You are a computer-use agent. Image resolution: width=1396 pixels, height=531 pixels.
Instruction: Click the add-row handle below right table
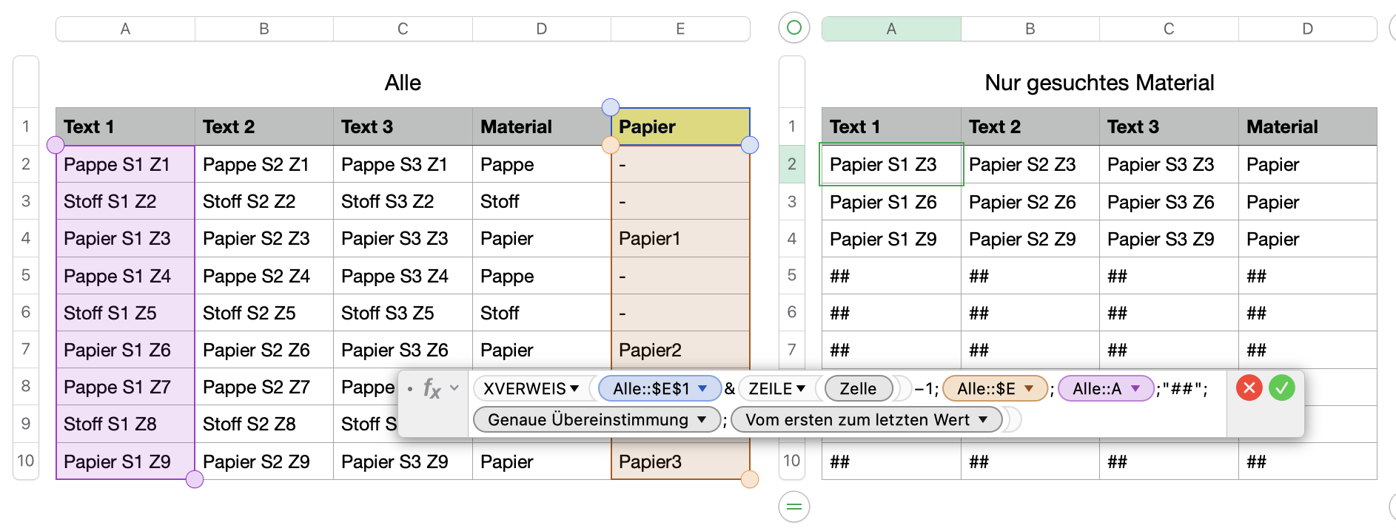tap(794, 507)
